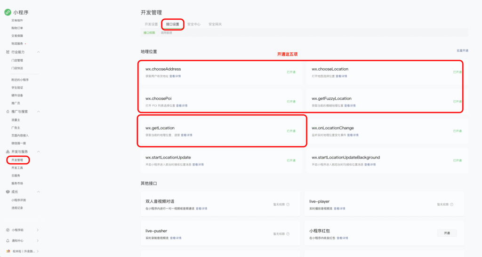482x257 pixels.
Task: Open 微信搜一搜 in the sidebar
Action: click(19, 143)
